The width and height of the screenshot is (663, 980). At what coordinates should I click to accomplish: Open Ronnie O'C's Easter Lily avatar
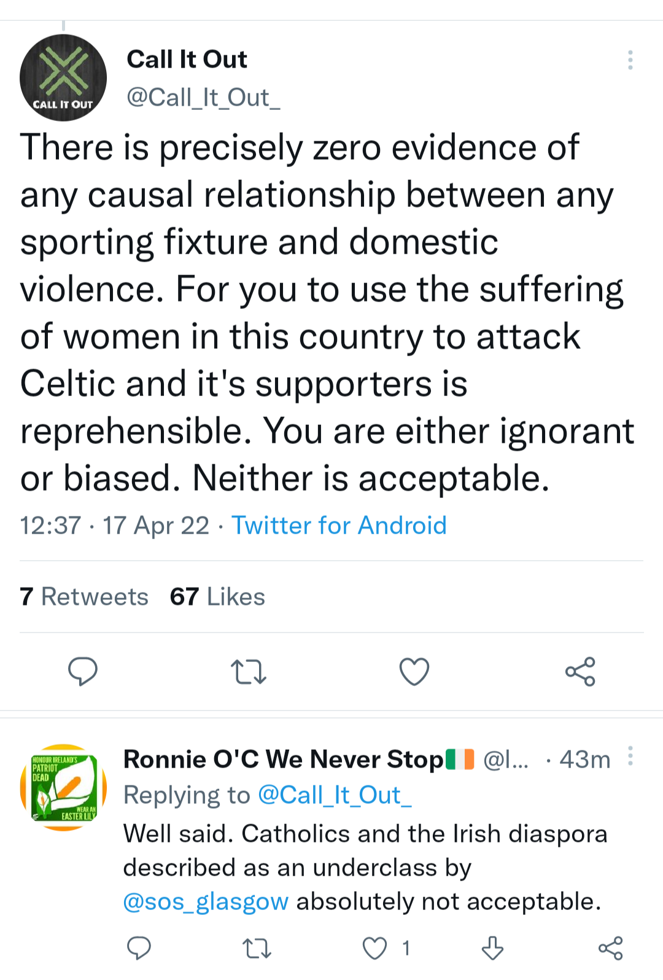tap(63, 788)
